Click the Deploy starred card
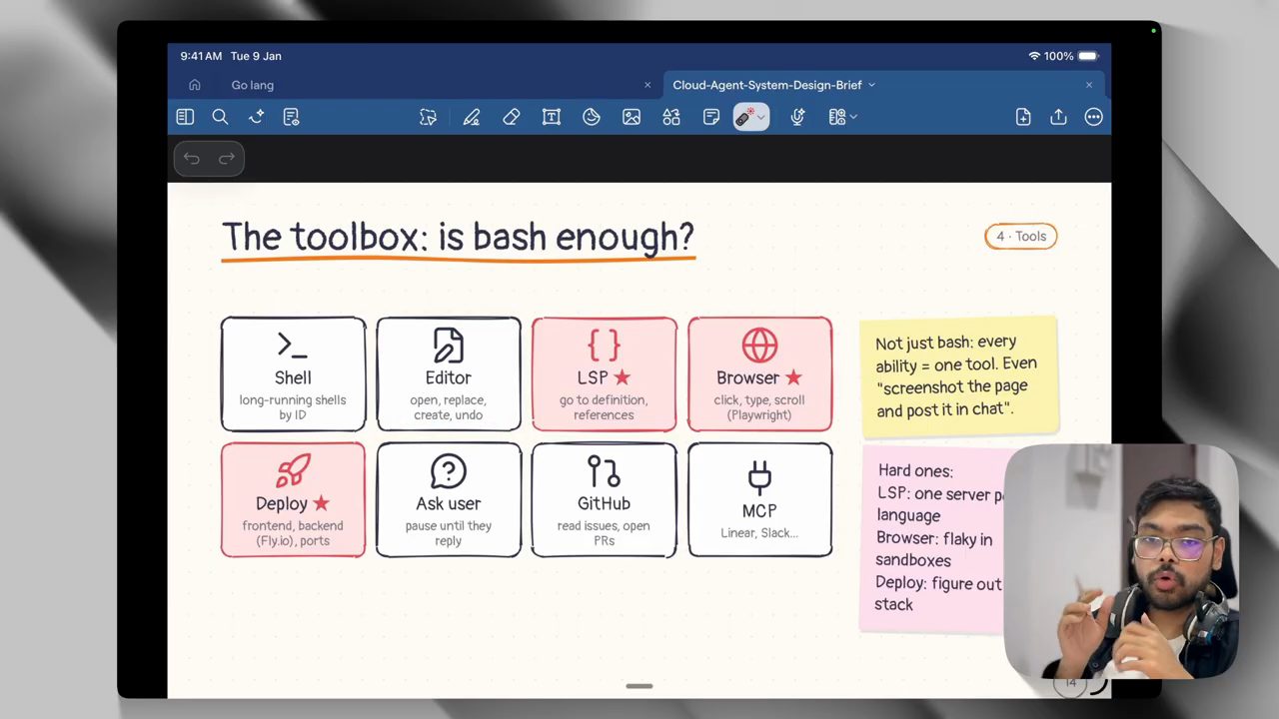The width and height of the screenshot is (1279, 719). (293, 499)
